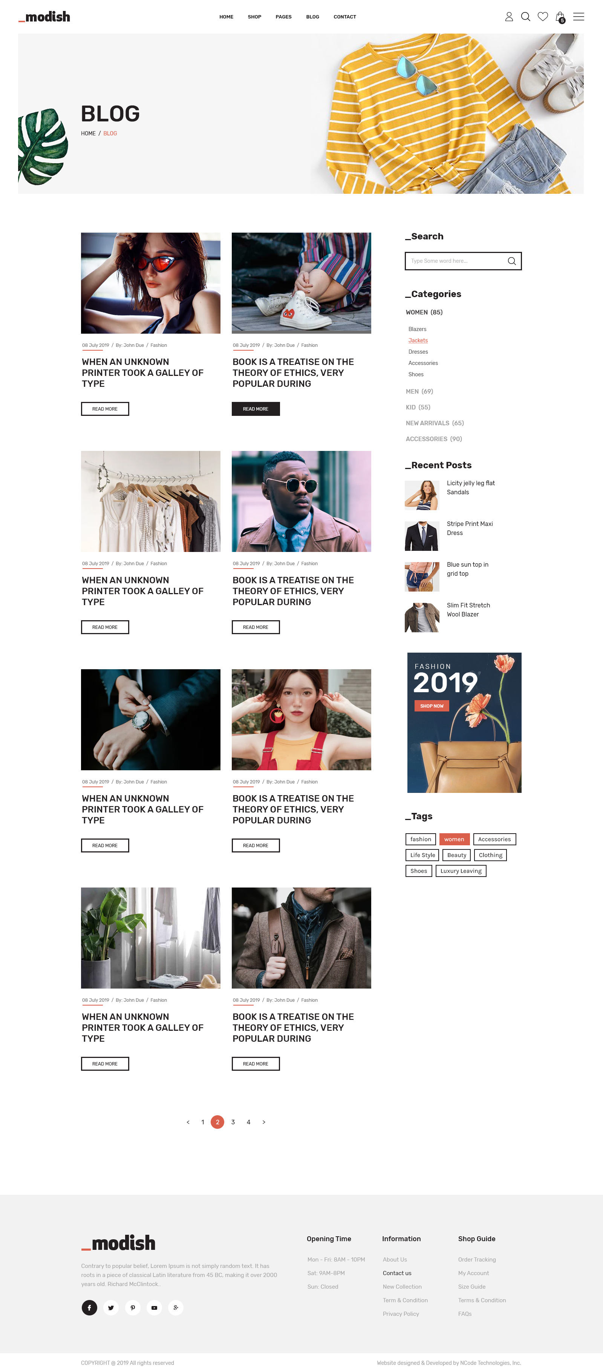Submit search with sidebar magnifier icon
603x1372 pixels.
[x=511, y=261]
